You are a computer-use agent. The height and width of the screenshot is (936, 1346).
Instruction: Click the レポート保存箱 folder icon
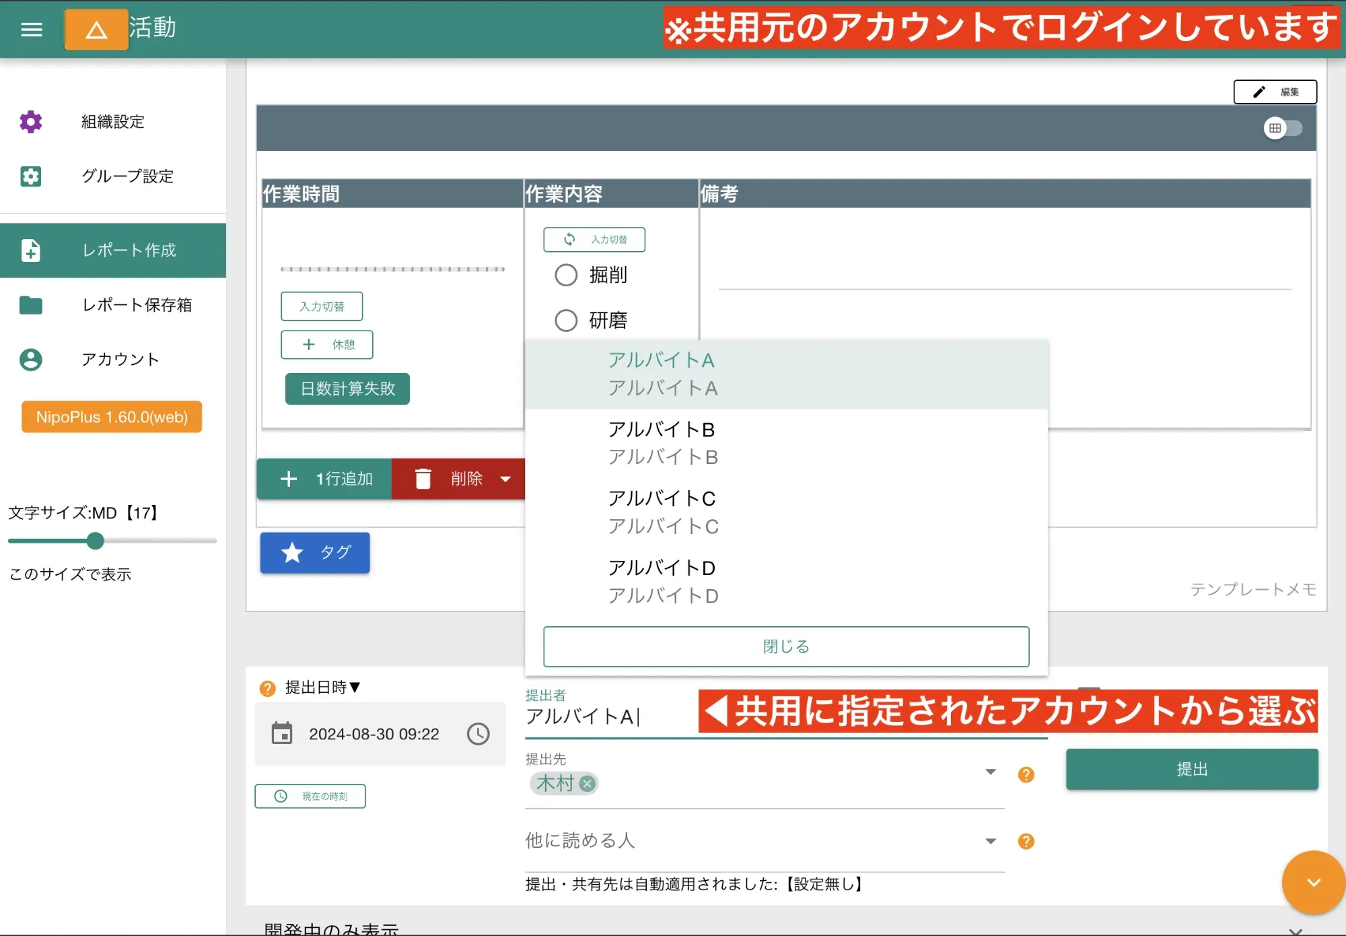coord(30,305)
